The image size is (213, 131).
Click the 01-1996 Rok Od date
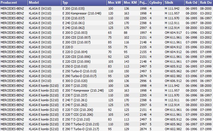[x=191, y=33]
